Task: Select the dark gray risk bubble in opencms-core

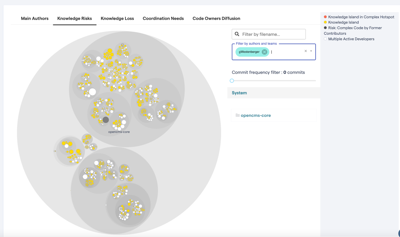Action: point(105,120)
